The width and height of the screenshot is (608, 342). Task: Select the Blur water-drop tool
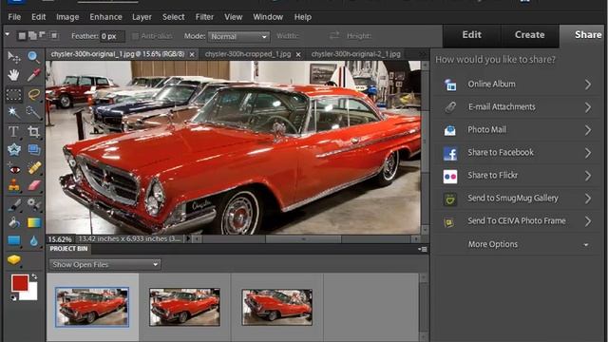tap(34, 240)
